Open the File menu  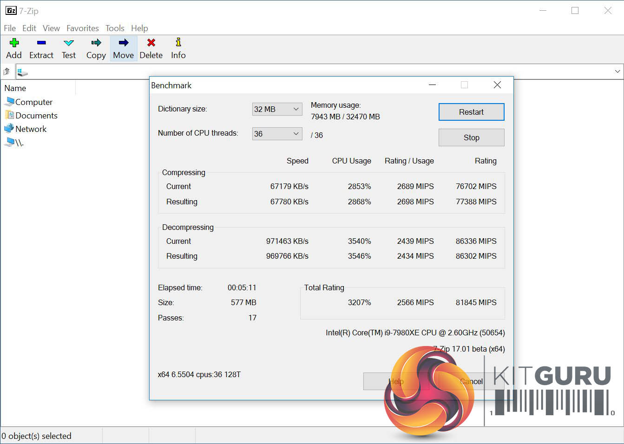click(x=10, y=28)
